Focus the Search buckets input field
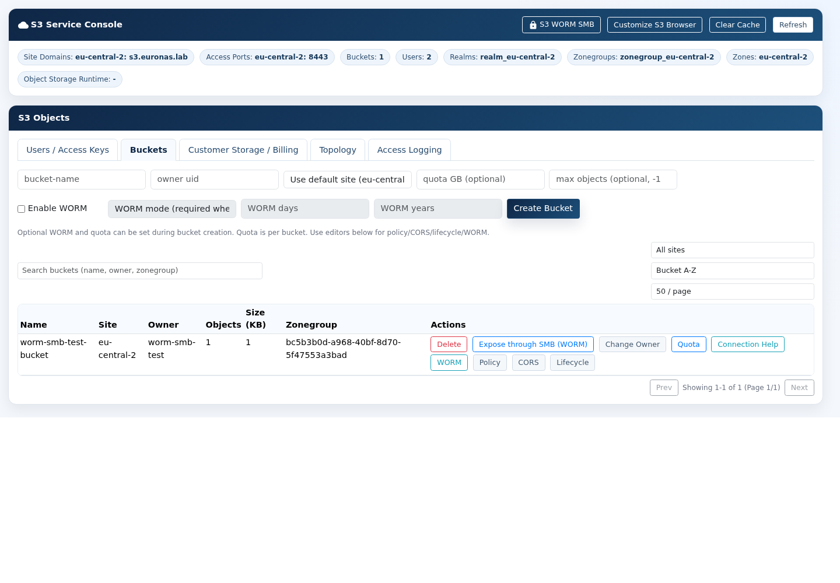The height and width of the screenshot is (583, 840). pos(140,271)
